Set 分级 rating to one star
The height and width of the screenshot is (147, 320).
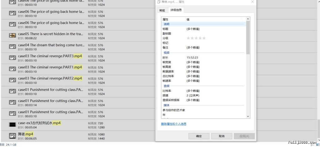[x=188, y=38]
